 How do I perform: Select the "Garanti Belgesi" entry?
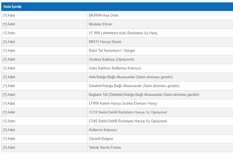click(101, 139)
